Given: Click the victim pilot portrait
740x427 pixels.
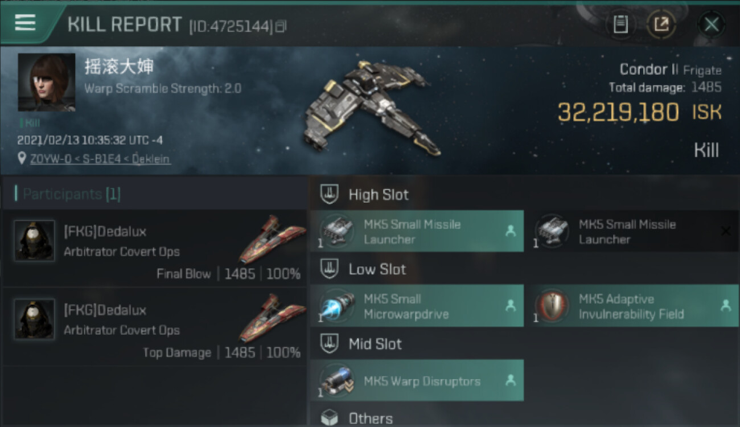Looking at the screenshot, I should [46, 83].
